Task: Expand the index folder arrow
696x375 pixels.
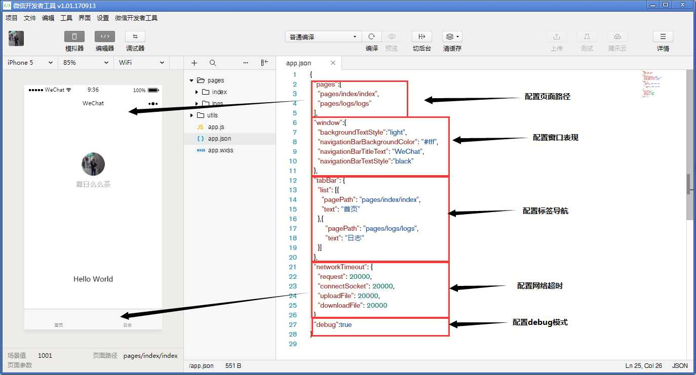Action: click(x=197, y=92)
